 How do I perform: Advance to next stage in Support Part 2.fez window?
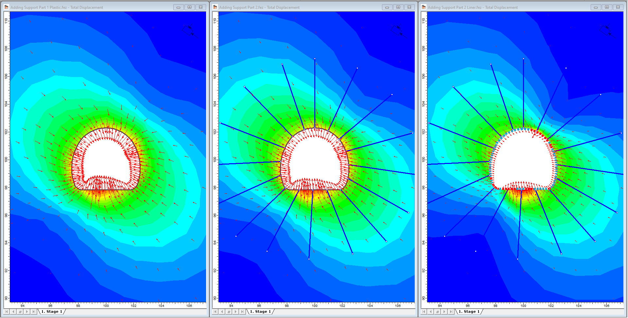coord(235,312)
